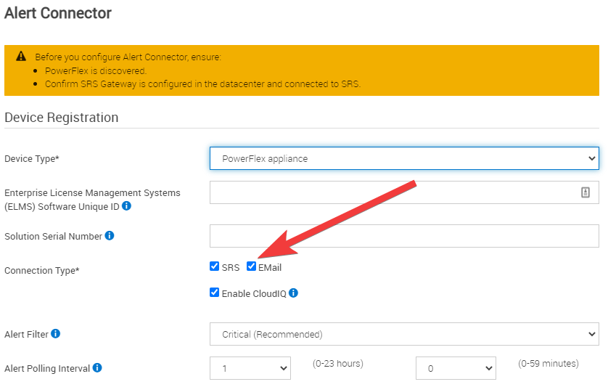Show Enable CloudIQ info tooltip icon
The height and width of the screenshot is (387, 608).
(x=294, y=293)
